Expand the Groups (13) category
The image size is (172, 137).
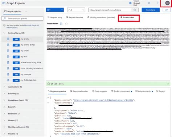tap(4, 120)
